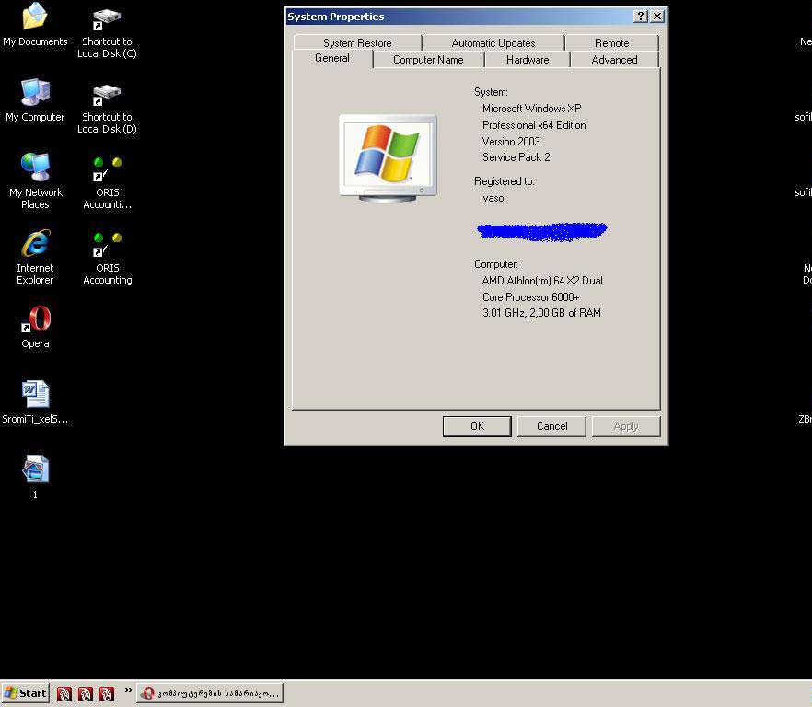812x707 pixels.
Task: Activate the Opera taskbar window button
Action: [x=210, y=693]
